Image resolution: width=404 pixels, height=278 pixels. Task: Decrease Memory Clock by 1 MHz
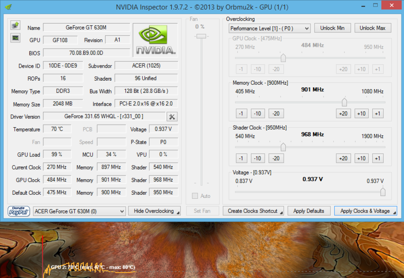pos(241,114)
